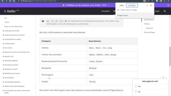
Task: Expand Visão geral do Kotlin section
Action: (12, 31)
